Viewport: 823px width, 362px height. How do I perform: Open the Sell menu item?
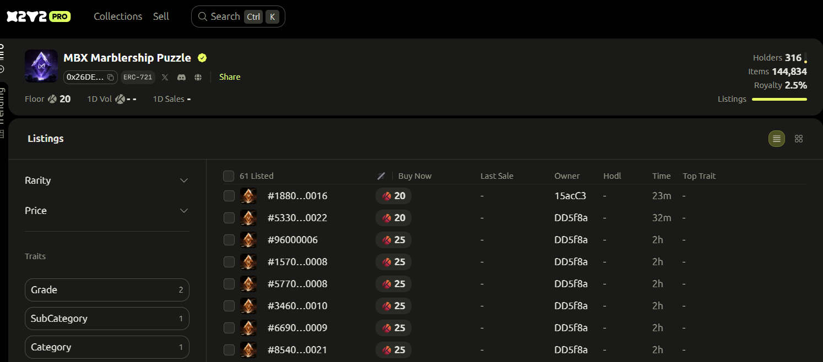point(161,17)
